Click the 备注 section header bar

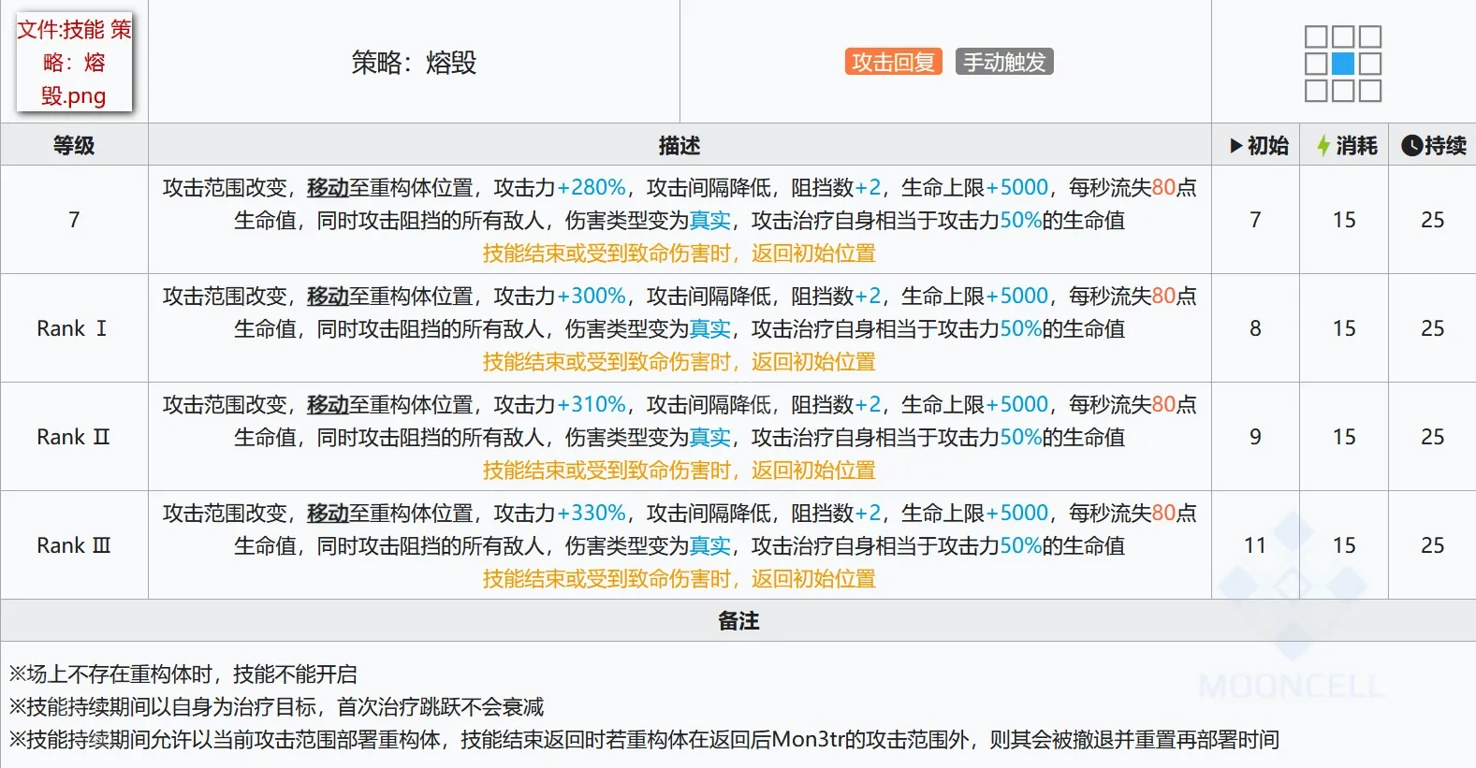click(738, 621)
